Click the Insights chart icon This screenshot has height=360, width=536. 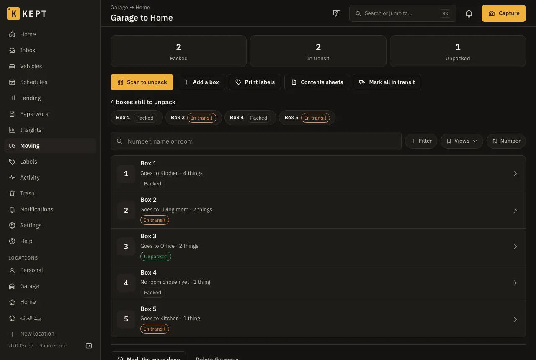tap(12, 130)
